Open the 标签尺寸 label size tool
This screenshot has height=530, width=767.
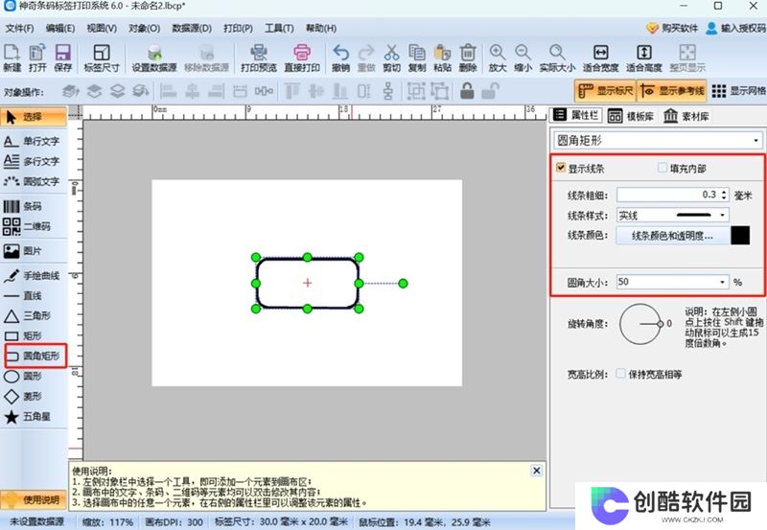[102, 58]
